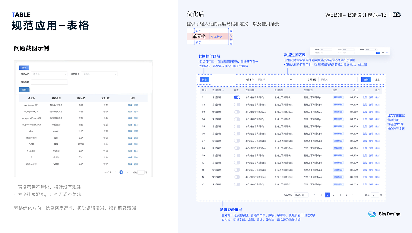Click the 新增 button above the right table
The height and width of the screenshot is (233, 412).
coord(204,79)
